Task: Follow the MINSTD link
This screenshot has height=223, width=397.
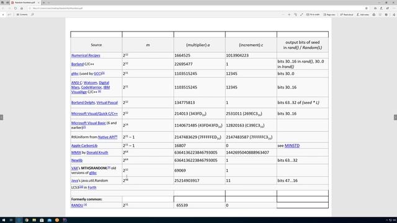Action: point(292,146)
